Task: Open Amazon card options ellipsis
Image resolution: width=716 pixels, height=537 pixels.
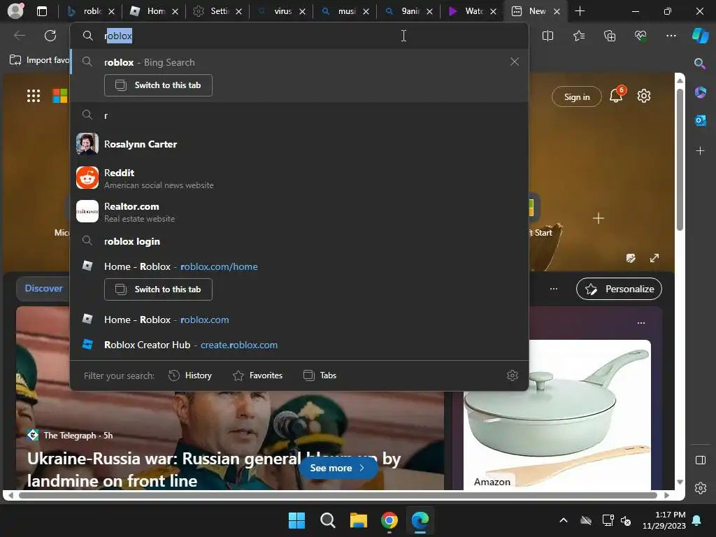Action: (x=641, y=323)
